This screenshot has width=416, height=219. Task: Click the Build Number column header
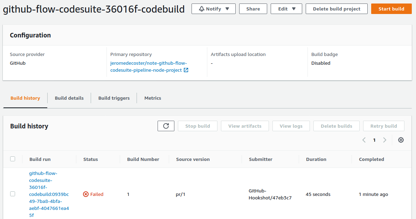point(143,159)
